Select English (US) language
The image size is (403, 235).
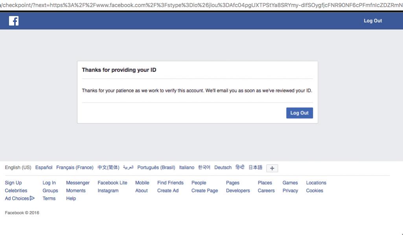18,167
